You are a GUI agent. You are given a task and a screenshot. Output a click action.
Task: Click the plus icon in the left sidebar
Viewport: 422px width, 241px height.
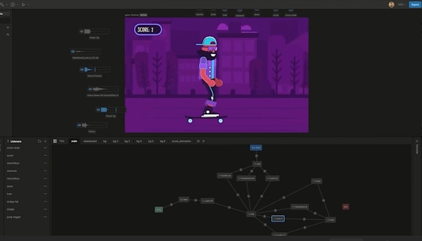(8, 27)
